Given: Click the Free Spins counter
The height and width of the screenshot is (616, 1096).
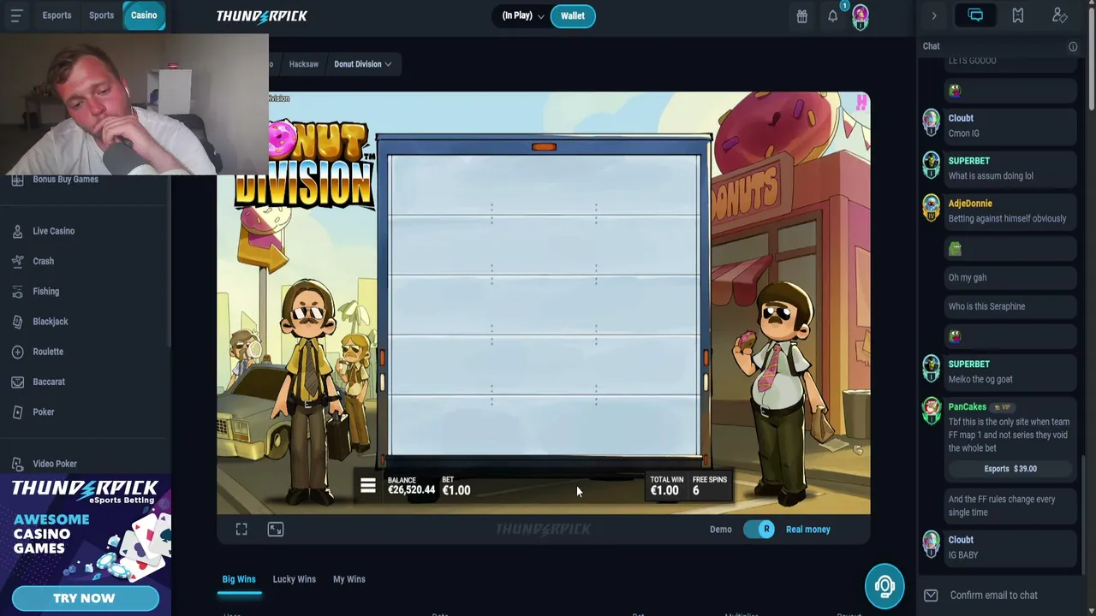Looking at the screenshot, I should [709, 486].
